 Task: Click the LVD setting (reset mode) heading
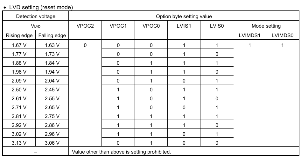tap(41, 7)
